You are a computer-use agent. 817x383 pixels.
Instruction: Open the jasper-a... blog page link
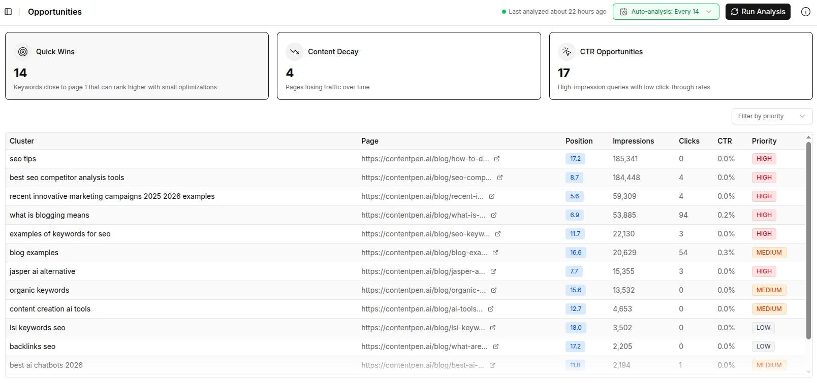(x=423, y=271)
